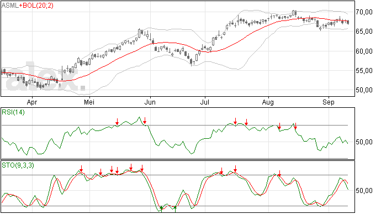
Task: Click the 70,00 price axis value
Action: click(x=364, y=12)
